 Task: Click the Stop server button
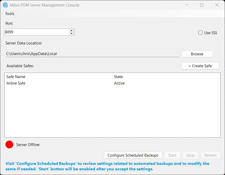pos(190,155)
